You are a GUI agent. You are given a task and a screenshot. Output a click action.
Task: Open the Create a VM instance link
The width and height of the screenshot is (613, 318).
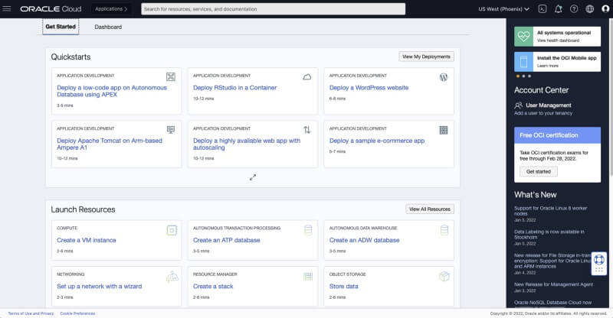[x=87, y=240]
